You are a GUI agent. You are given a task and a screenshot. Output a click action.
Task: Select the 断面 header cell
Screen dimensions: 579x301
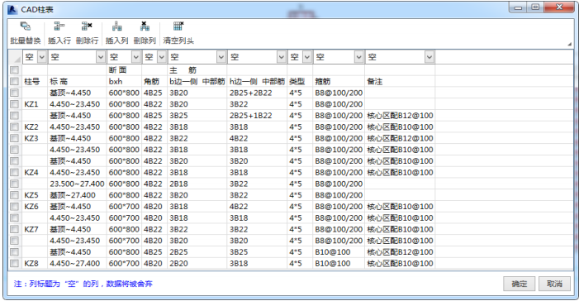124,70
